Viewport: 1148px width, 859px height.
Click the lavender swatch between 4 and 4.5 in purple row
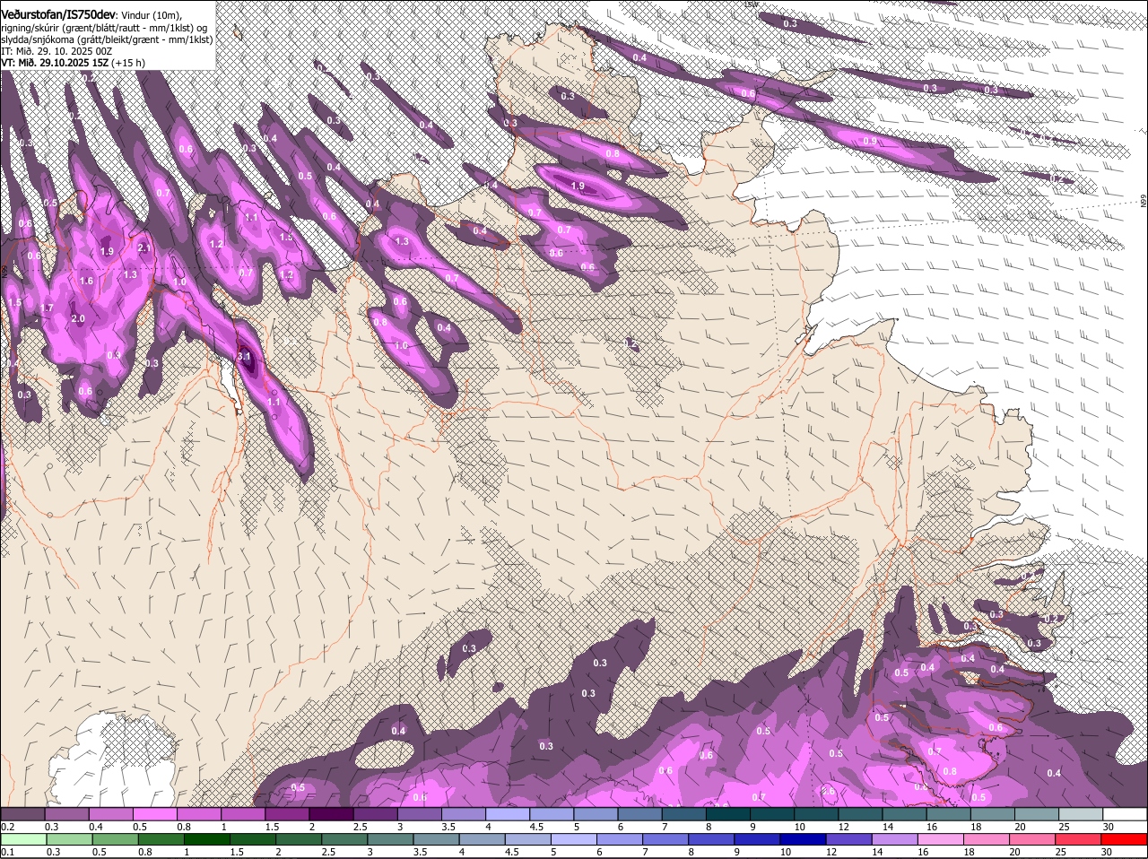point(508,813)
